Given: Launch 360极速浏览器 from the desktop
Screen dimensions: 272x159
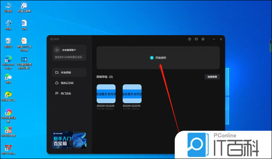Looking at the screenshot, I should tap(8, 116).
